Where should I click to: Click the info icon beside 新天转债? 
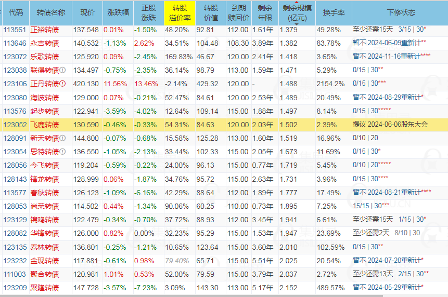[62, 138]
